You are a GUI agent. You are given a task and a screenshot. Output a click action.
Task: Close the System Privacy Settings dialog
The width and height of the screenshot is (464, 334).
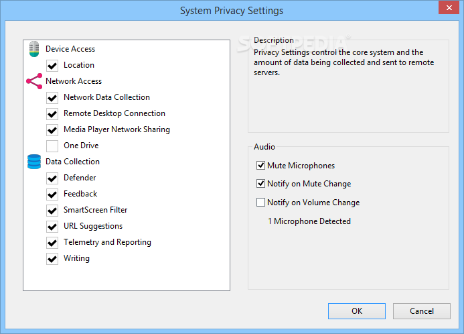449,7
